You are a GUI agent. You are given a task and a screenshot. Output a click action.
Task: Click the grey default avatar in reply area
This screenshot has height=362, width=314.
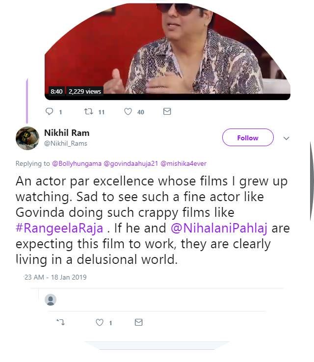click(x=51, y=299)
